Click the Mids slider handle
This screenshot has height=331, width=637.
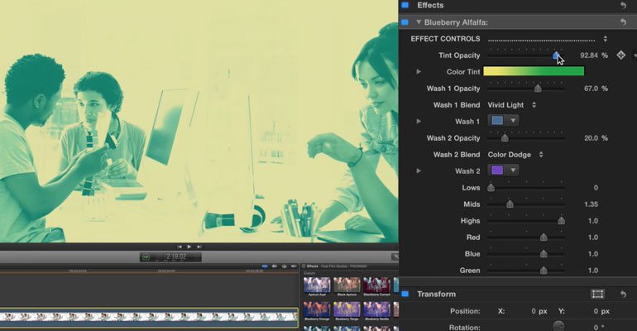point(510,204)
